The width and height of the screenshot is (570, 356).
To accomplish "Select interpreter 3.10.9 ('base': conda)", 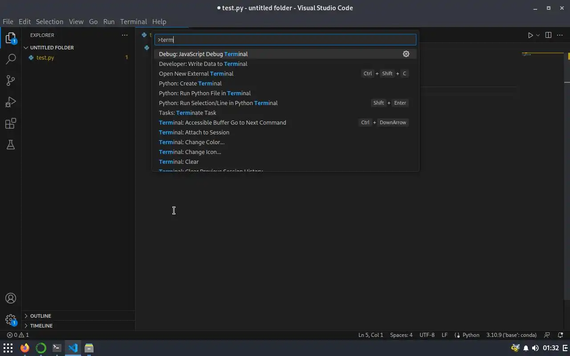I will point(511,335).
